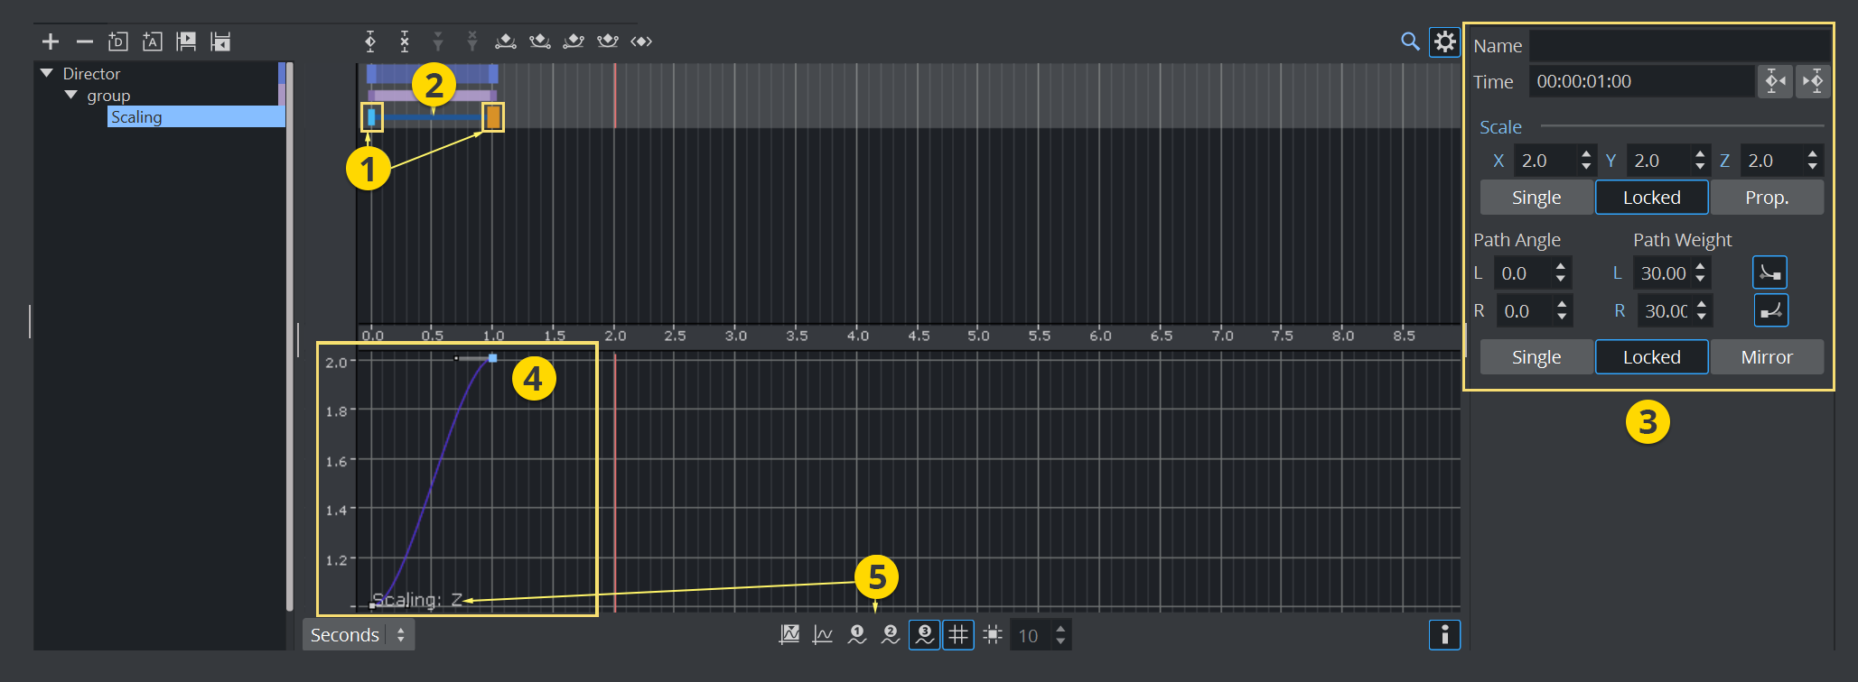Toggle the gear settings panel icon
Image resolution: width=1858 pixels, height=682 pixels.
(1444, 41)
